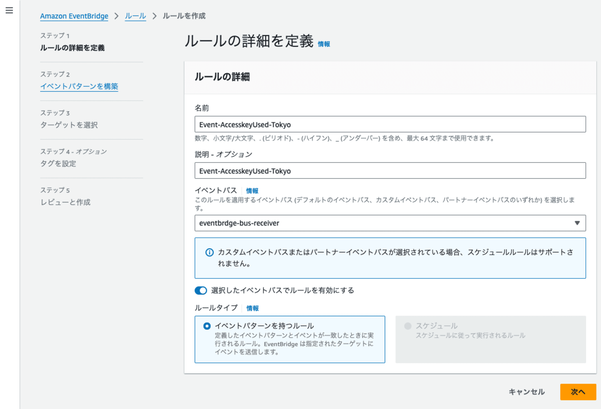Open 情報 link next to ルールの詳細を定義 heading
This screenshot has width=601, height=409.
tap(324, 44)
